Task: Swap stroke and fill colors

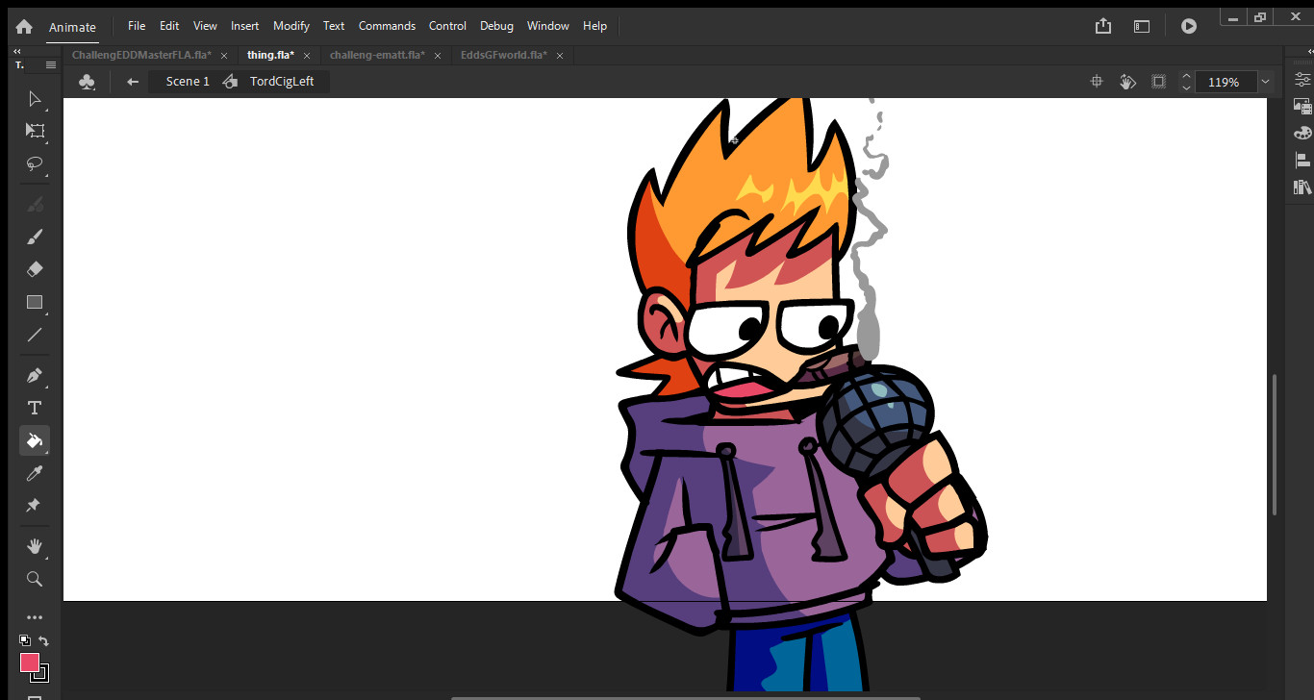Action: click(x=43, y=641)
